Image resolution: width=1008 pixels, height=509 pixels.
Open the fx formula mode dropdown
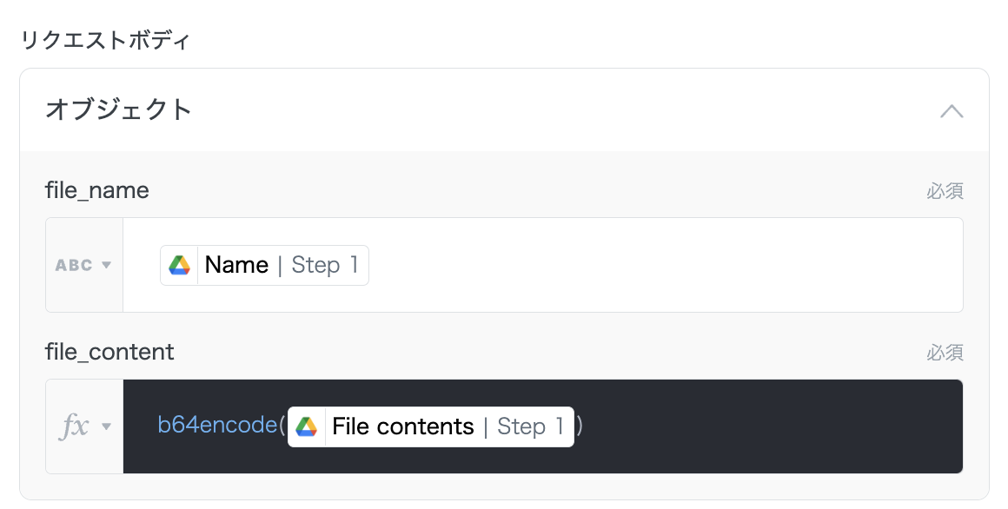coord(107,426)
